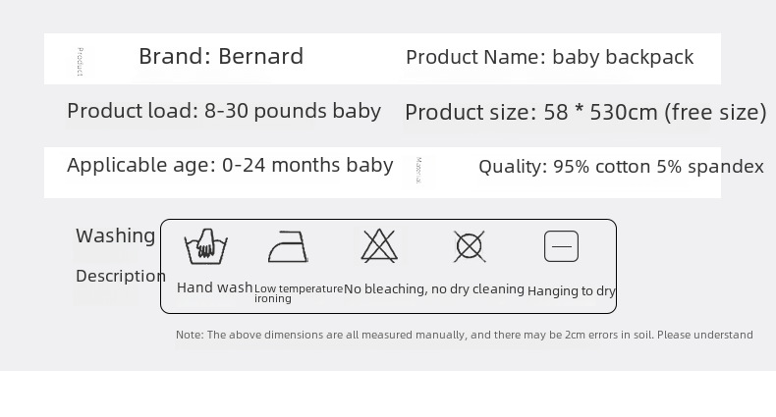The height and width of the screenshot is (417, 776).
Task: Click the low temperature iron icon
Action: 288,246
